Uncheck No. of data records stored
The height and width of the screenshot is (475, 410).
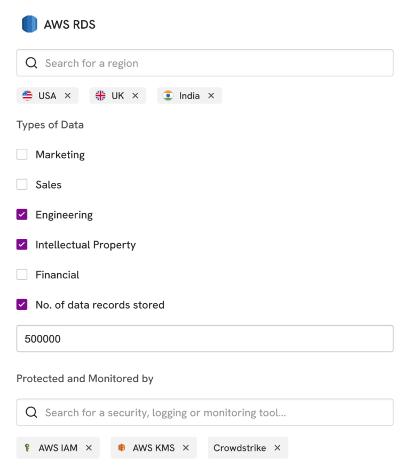pos(22,304)
